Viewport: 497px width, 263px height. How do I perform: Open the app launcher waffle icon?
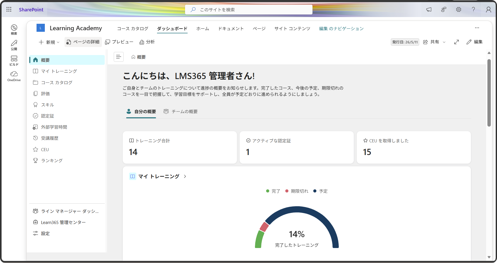[x=9, y=10]
